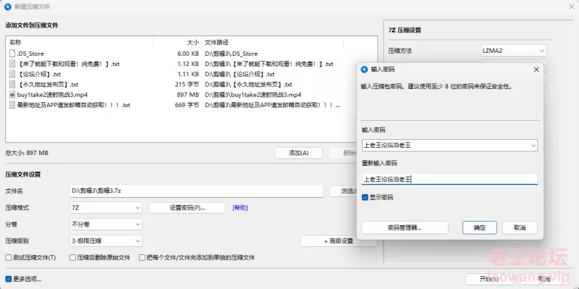Enable 测试压缩文件(T) checkbox

8,258
